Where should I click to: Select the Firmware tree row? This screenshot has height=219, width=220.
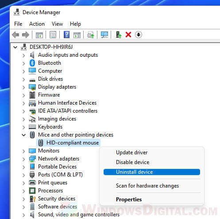[x=49, y=95]
